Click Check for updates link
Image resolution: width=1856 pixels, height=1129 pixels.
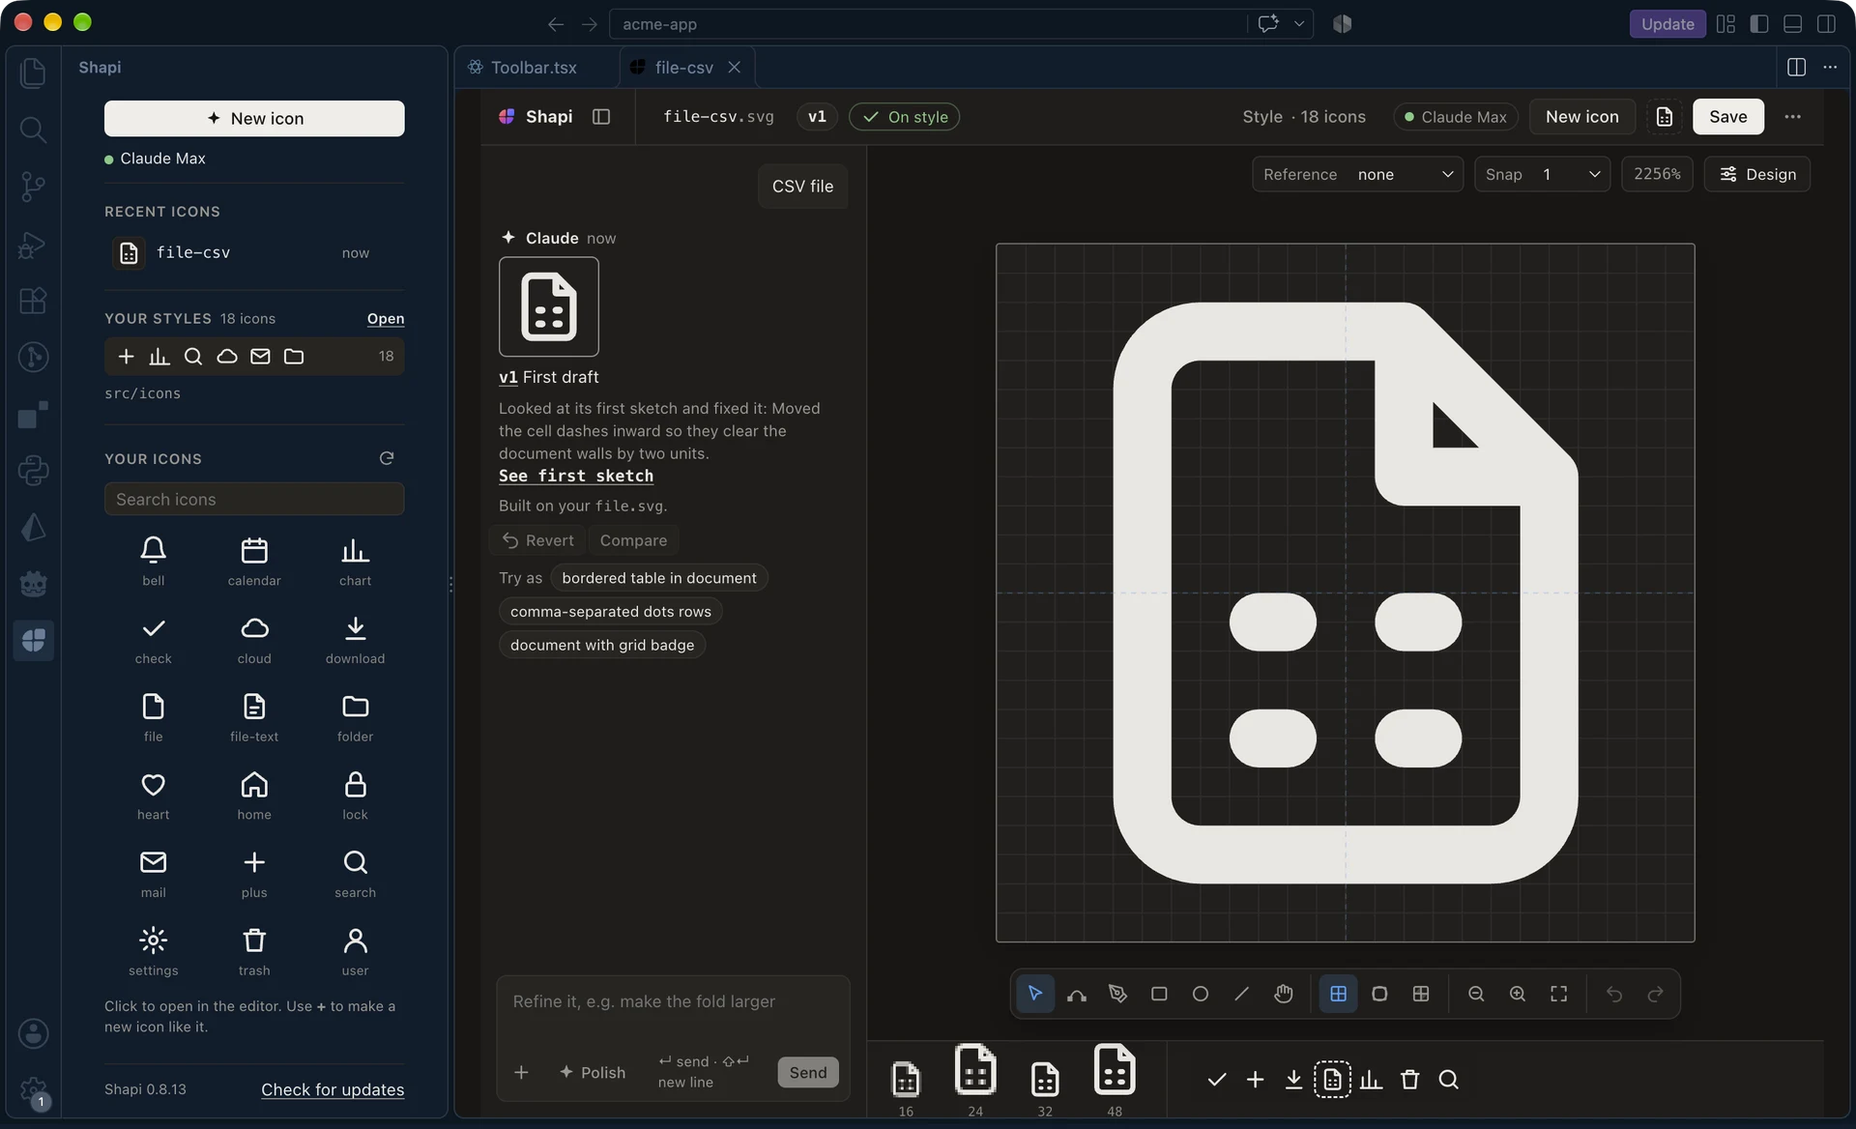click(333, 1089)
